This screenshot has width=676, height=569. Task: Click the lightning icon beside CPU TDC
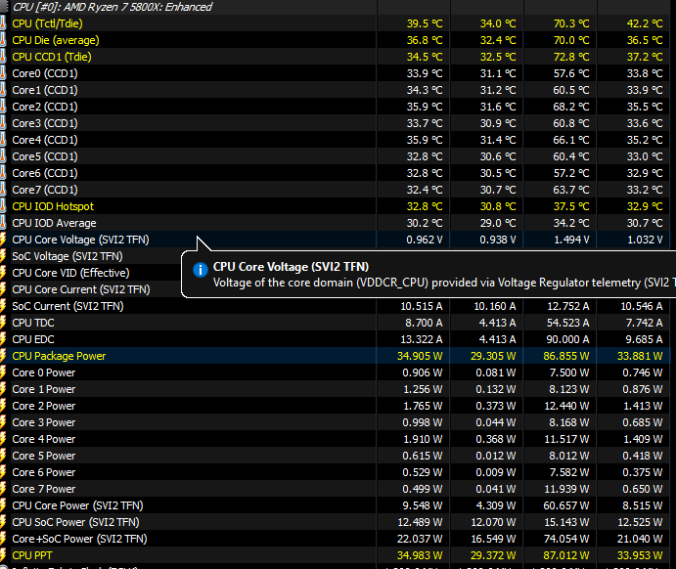(3, 323)
